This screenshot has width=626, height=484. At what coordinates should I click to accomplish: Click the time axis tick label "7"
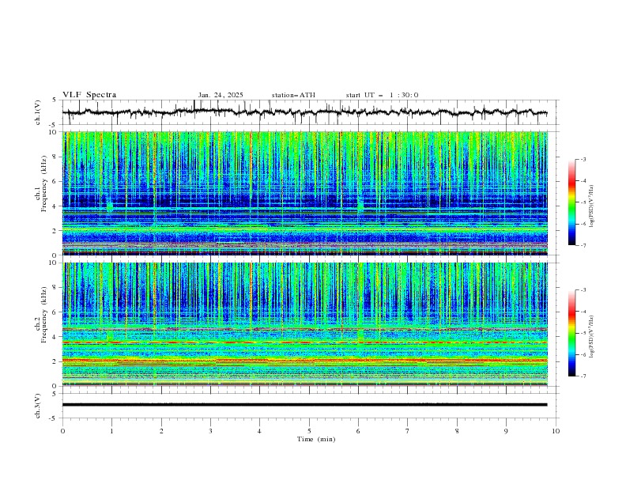408,431
